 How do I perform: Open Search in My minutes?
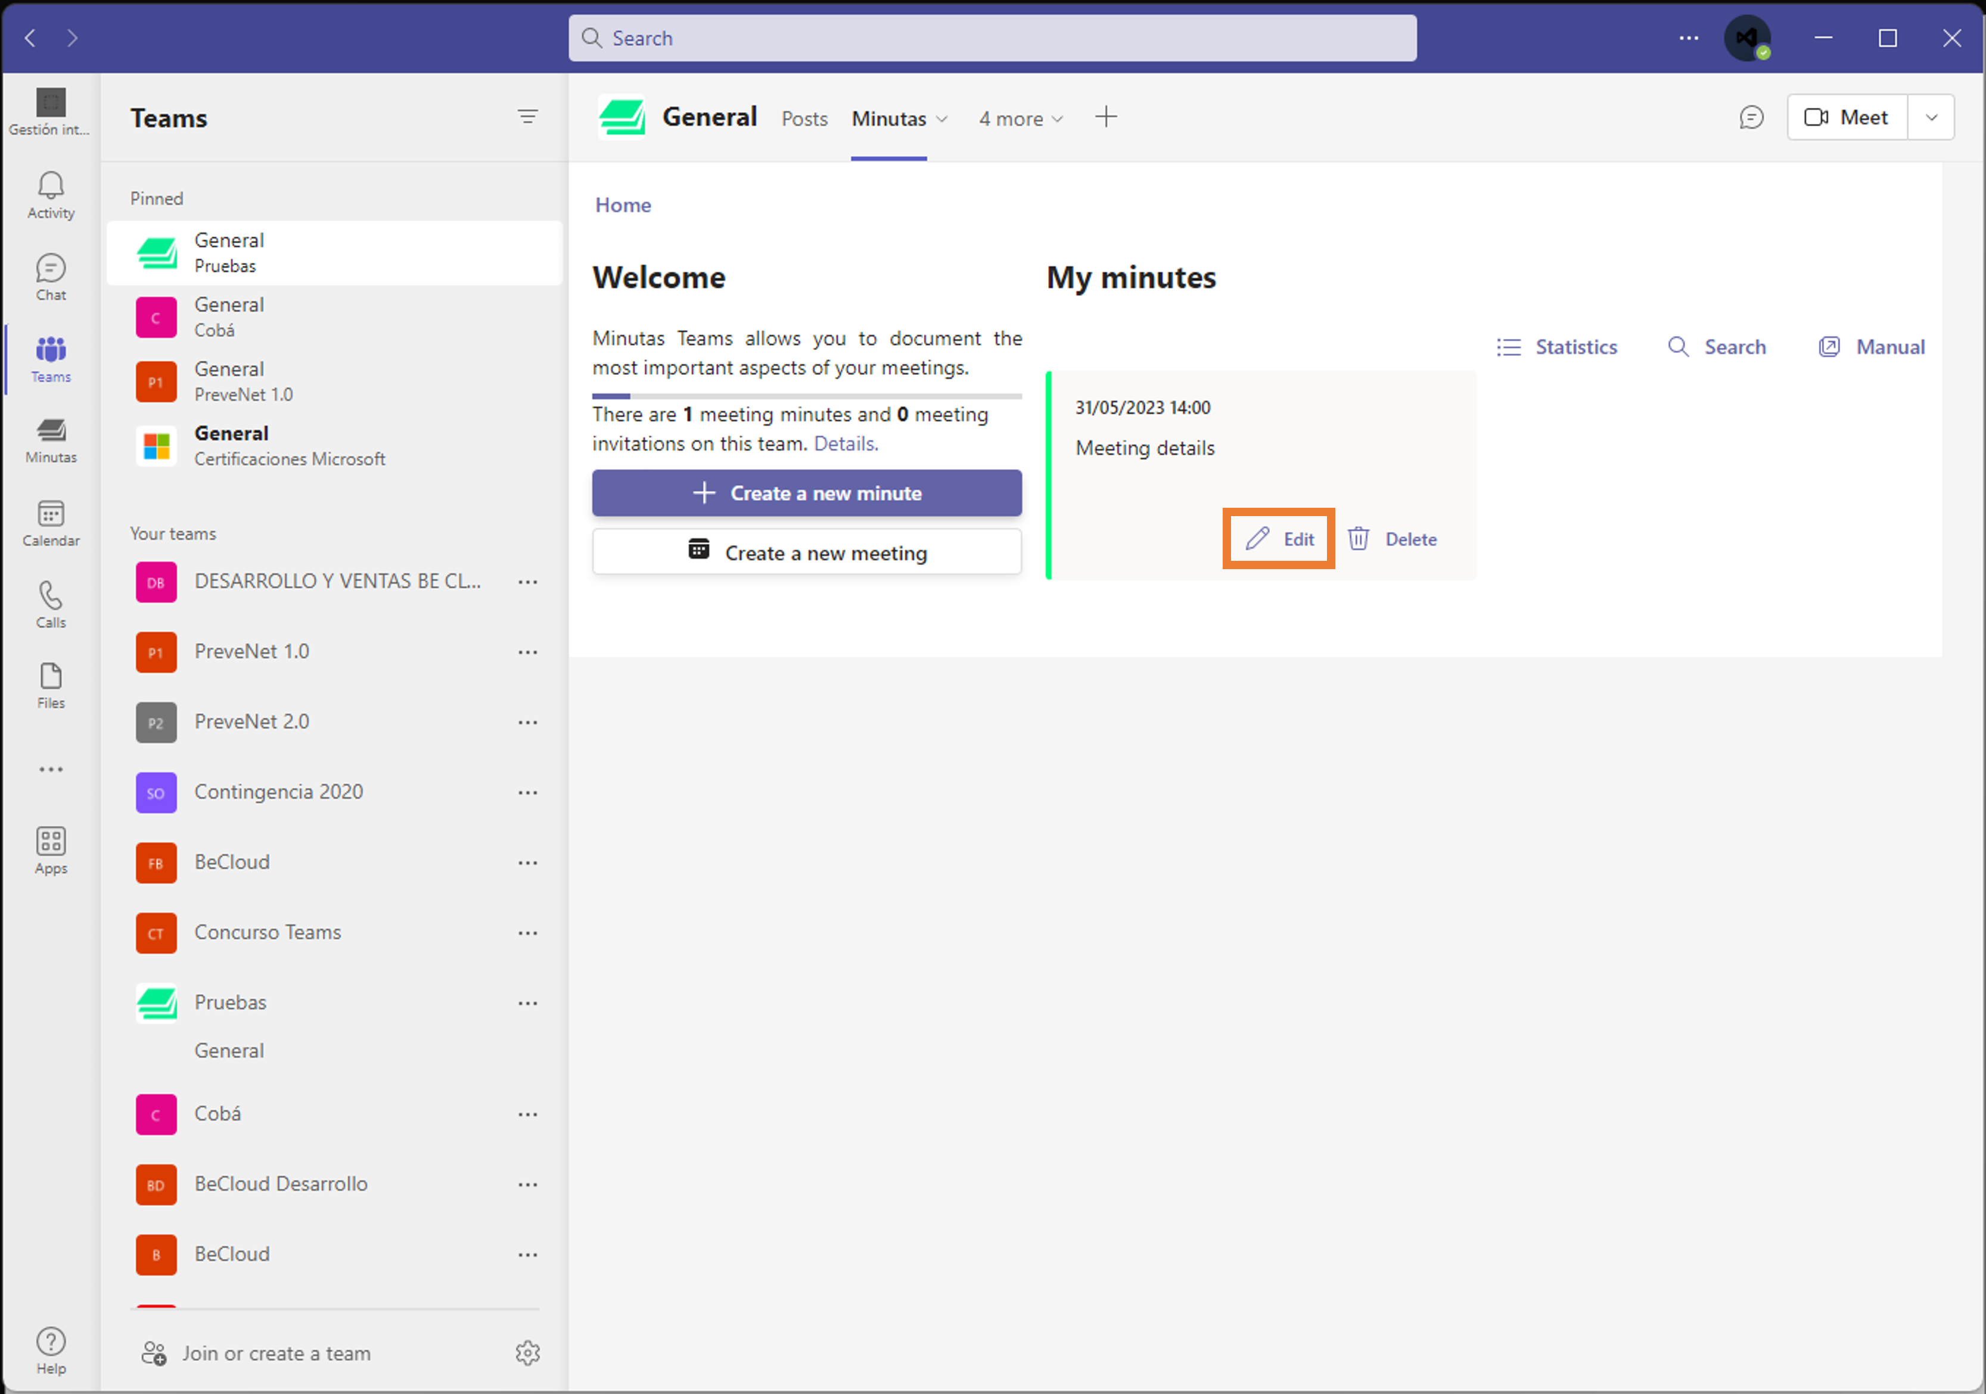click(x=1717, y=347)
